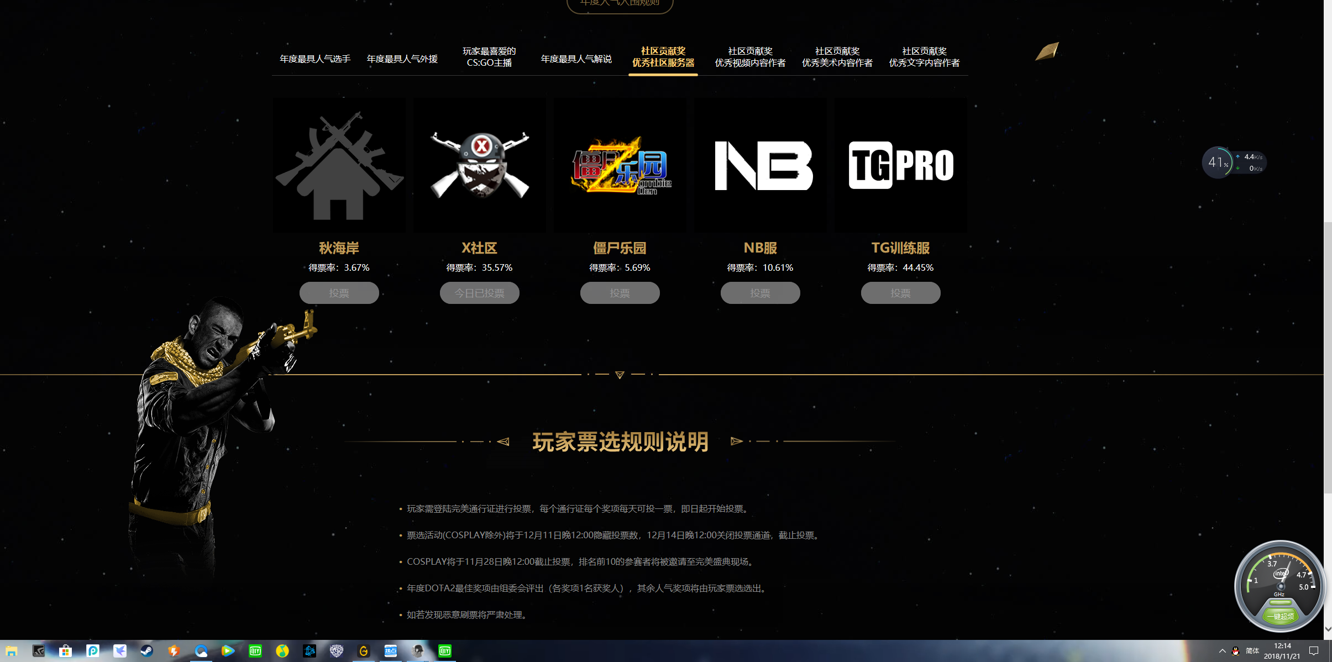Open Microsoft Store from the taskbar
1332x662 pixels.
point(65,650)
